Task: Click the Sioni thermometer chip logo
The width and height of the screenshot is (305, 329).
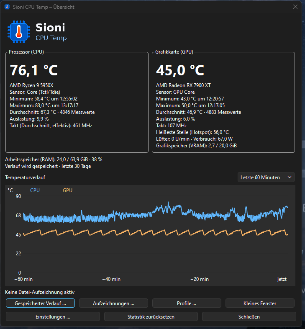Action: (19, 32)
